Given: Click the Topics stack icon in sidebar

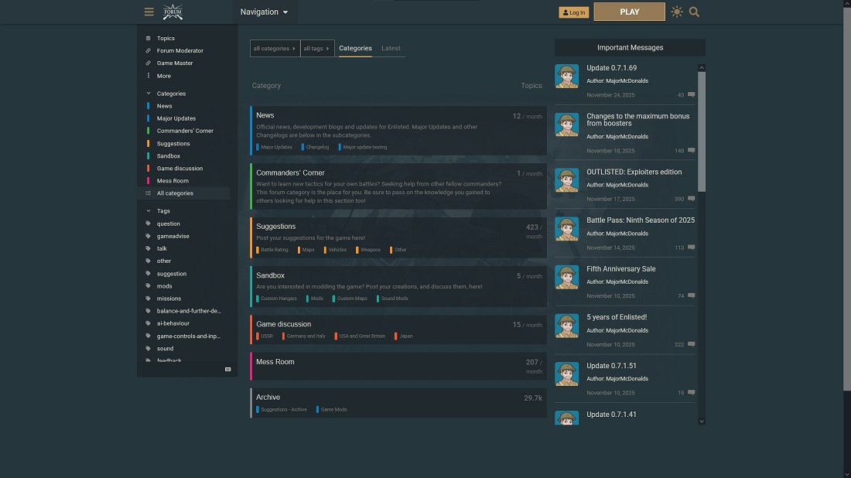Looking at the screenshot, I should coord(149,38).
